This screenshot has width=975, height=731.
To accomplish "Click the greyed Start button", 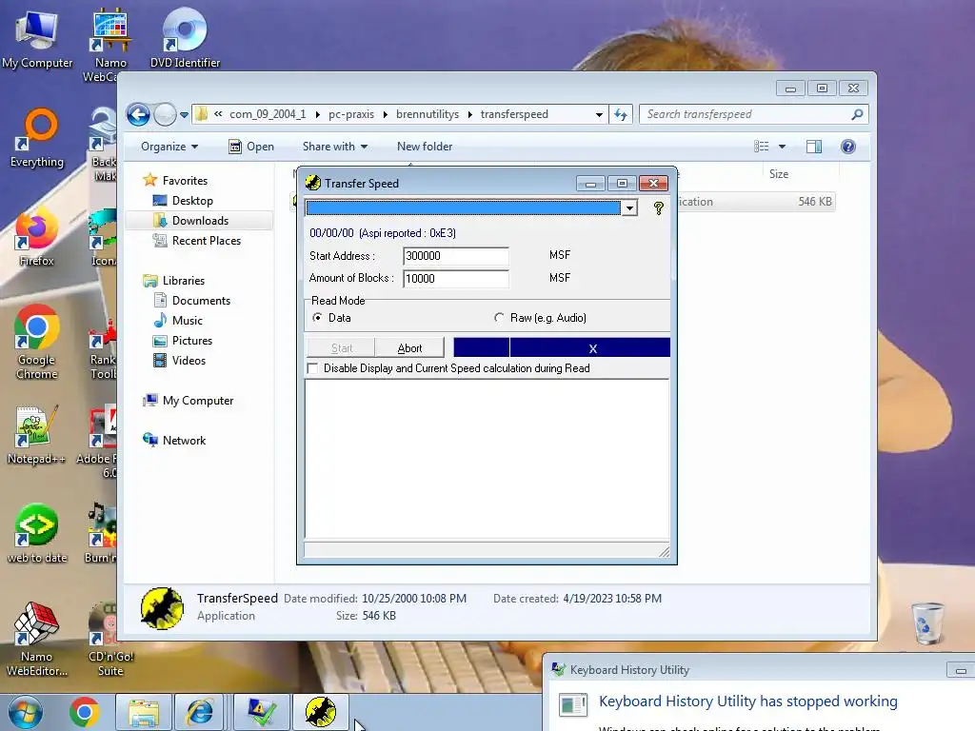I will 342,348.
